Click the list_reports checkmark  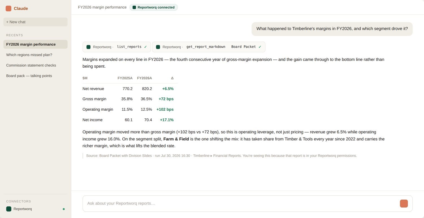pyautogui.click(x=145, y=47)
